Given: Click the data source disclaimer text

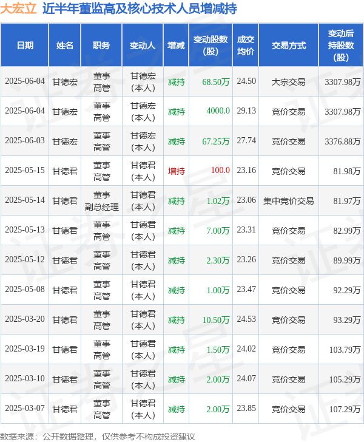Looking at the screenshot, I should pyautogui.click(x=97, y=437).
